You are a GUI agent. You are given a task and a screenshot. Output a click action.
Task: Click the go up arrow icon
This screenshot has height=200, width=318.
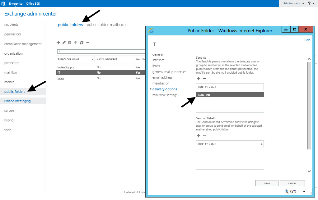pos(76,43)
